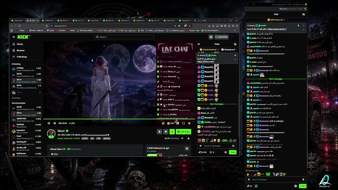Open kyootbot in Recommended list
The width and height of the screenshot is (338, 190).
pos(26,131)
